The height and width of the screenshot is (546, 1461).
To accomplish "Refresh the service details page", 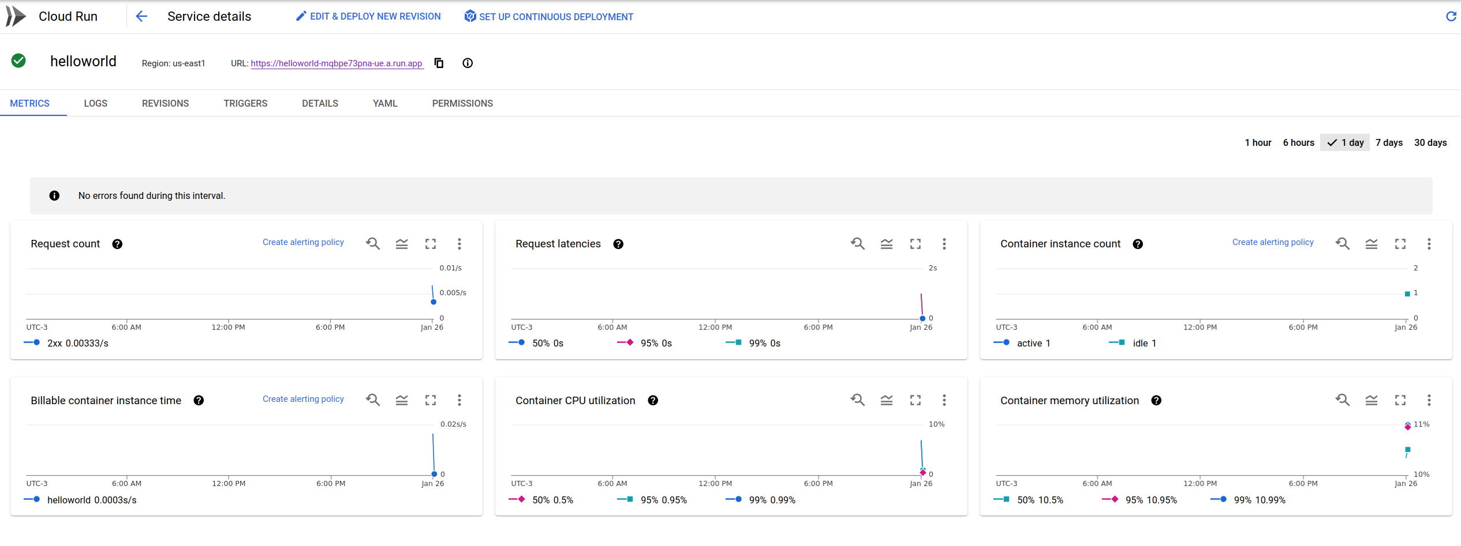I will coord(1451,16).
